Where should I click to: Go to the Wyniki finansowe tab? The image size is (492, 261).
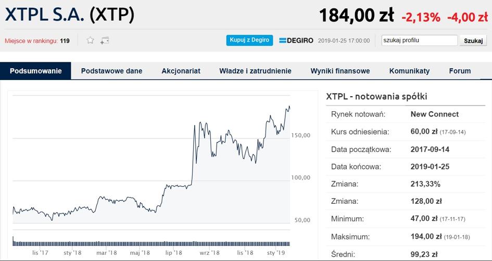(x=340, y=71)
